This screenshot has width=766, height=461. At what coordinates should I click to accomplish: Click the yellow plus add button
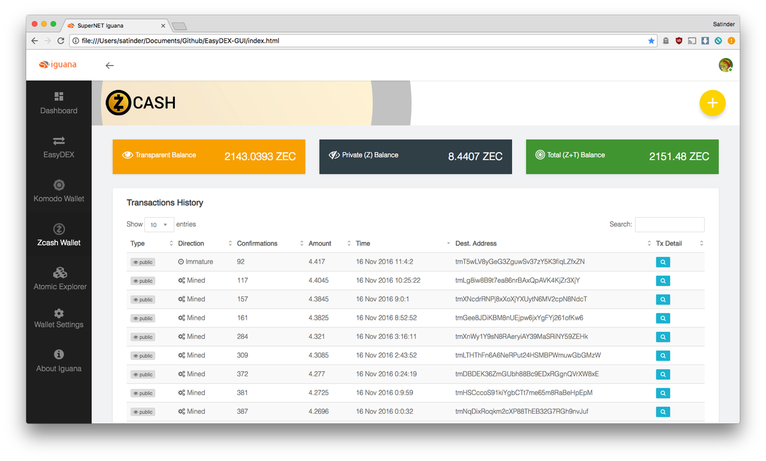coord(712,103)
